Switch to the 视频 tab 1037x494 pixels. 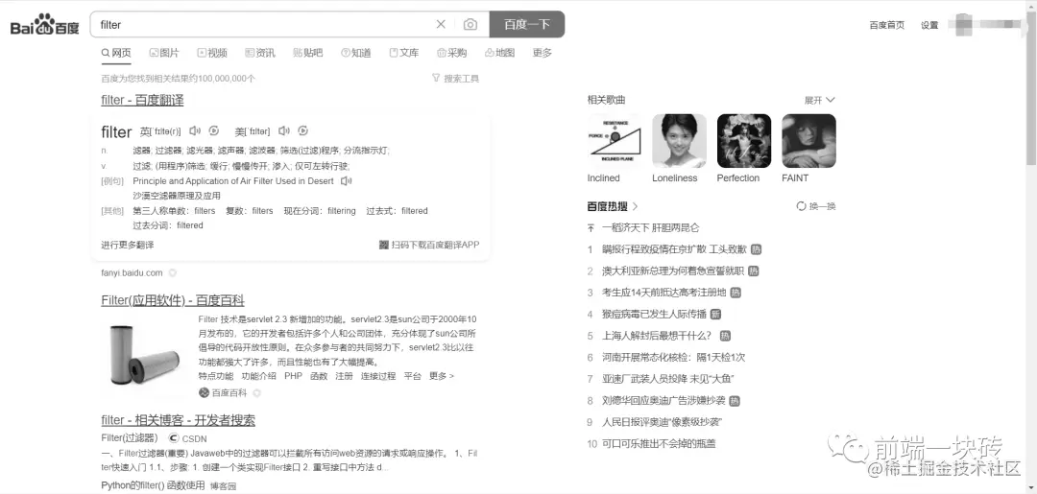212,53
